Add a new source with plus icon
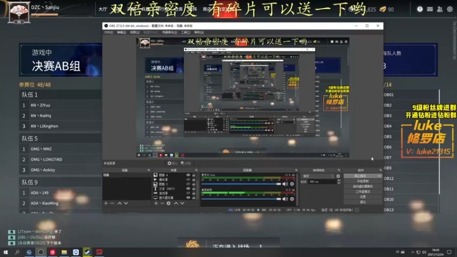This screenshot has width=457, height=257. (x=156, y=203)
